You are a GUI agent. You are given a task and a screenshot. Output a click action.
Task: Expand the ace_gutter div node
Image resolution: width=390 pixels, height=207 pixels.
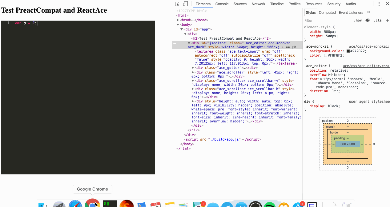tap(193, 68)
